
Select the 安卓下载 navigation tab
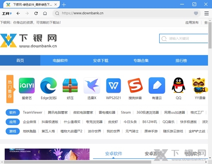pyautogui.click(x=101, y=60)
